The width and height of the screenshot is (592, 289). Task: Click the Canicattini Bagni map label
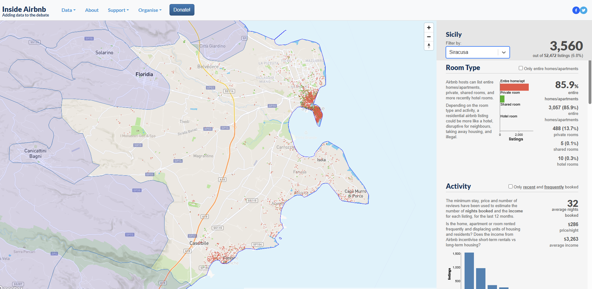pyautogui.click(x=35, y=154)
